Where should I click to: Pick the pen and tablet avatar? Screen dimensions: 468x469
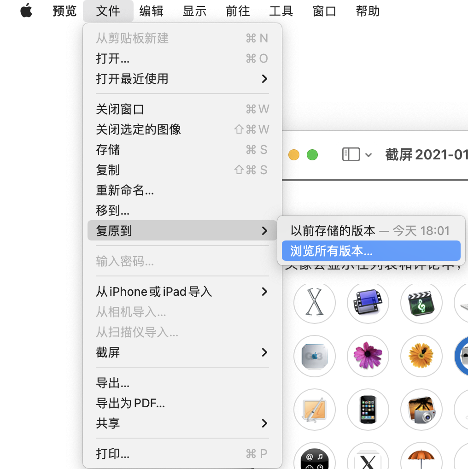tap(315, 410)
